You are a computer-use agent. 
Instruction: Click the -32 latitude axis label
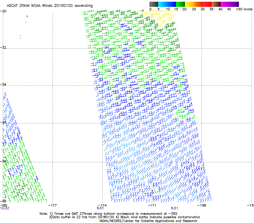pos(3,47)
